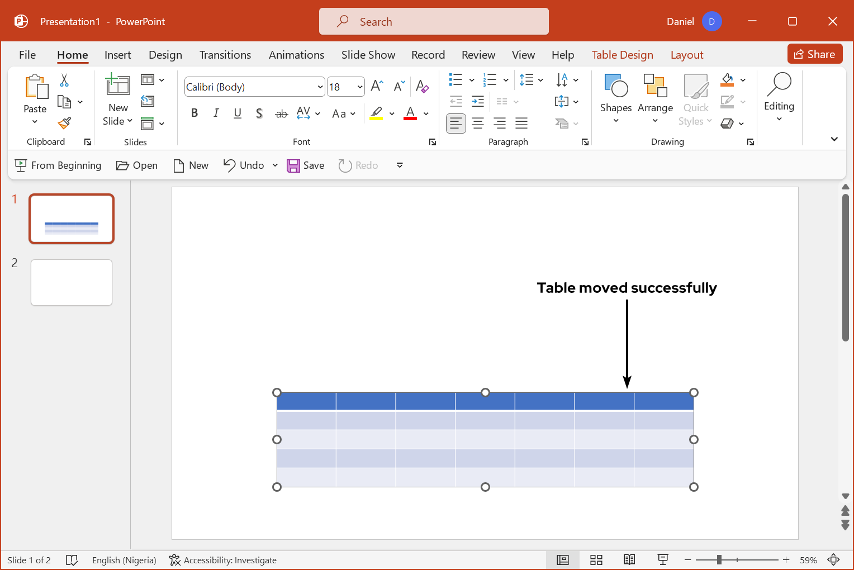
Task: Open the Calibri (Body) font dropdown
Action: pos(320,87)
